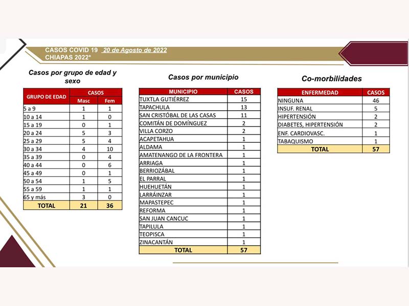Click the value 46 for Ninguna
The width and height of the screenshot is (409, 306).
pyautogui.click(x=376, y=100)
